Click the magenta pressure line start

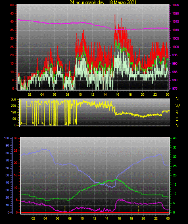[x=18, y=19]
